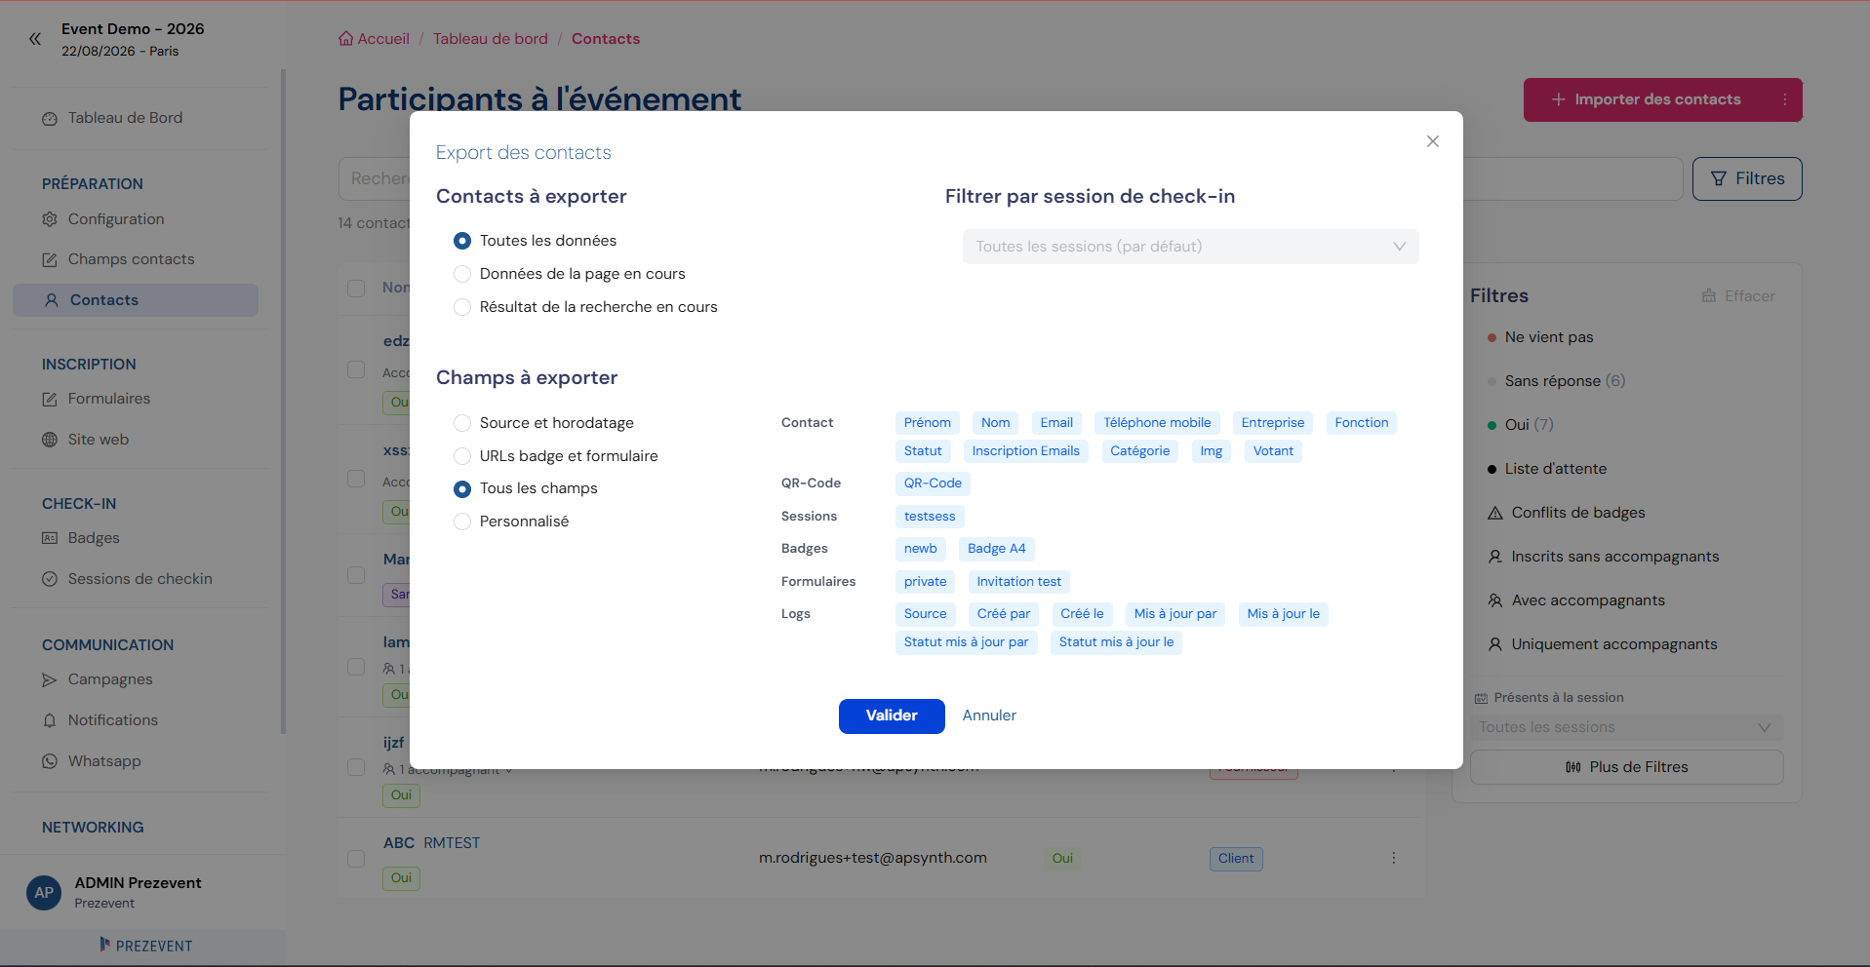Click the Valider button
Screen dimensions: 1870x967
(x=892, y=716)
